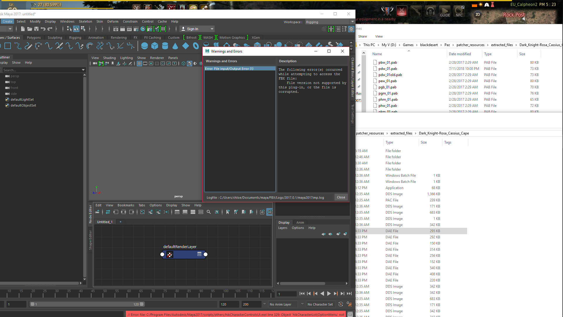Click the save scene floppy icon
563x317 pixels.
pos(36,29)
